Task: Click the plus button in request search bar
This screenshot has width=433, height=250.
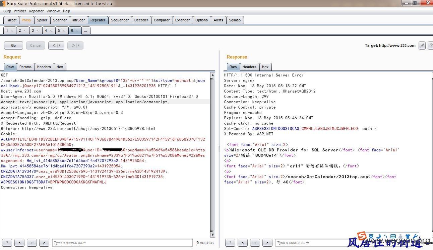Action: 32,243
